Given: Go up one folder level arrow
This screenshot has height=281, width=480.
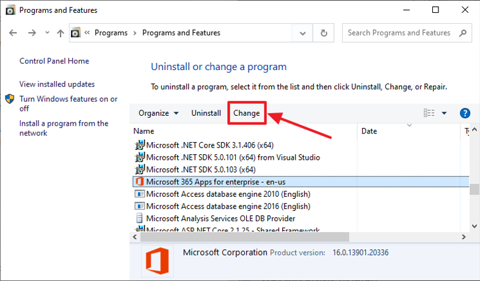Looking at the screenshot, I should [x=60, y=33].
